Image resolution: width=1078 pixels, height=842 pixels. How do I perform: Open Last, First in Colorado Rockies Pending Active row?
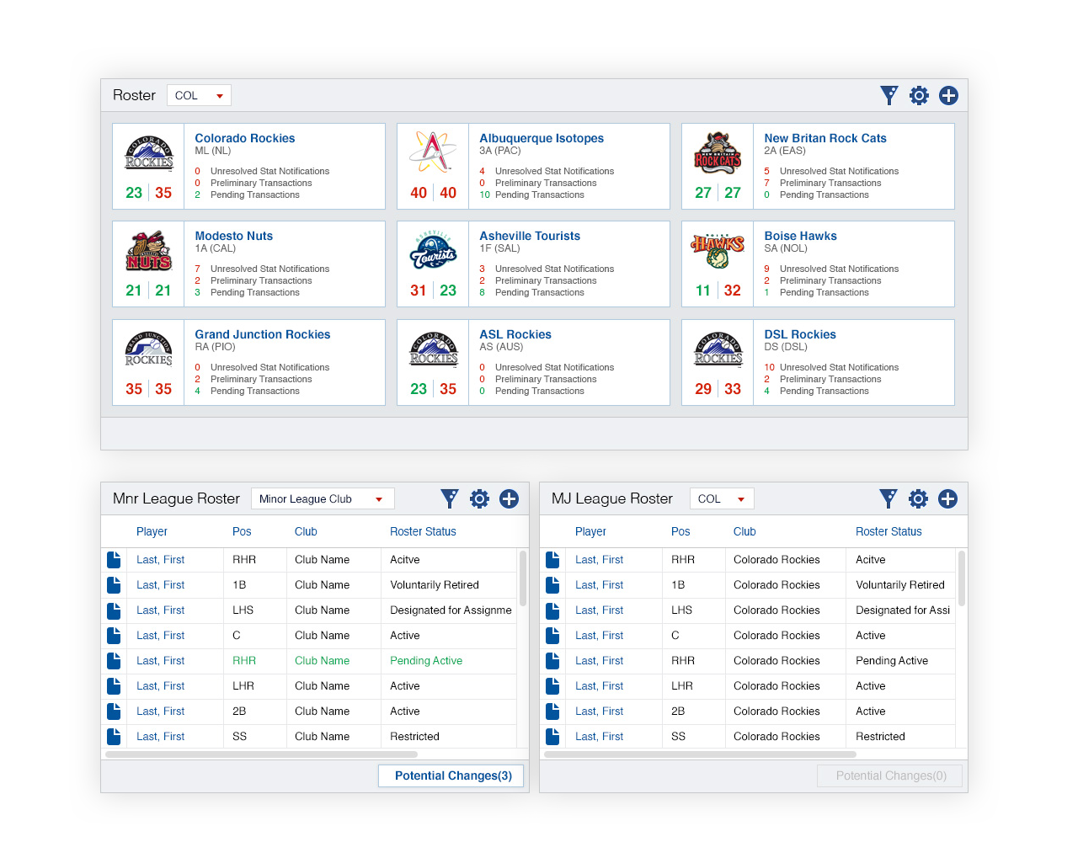(599, 660)
